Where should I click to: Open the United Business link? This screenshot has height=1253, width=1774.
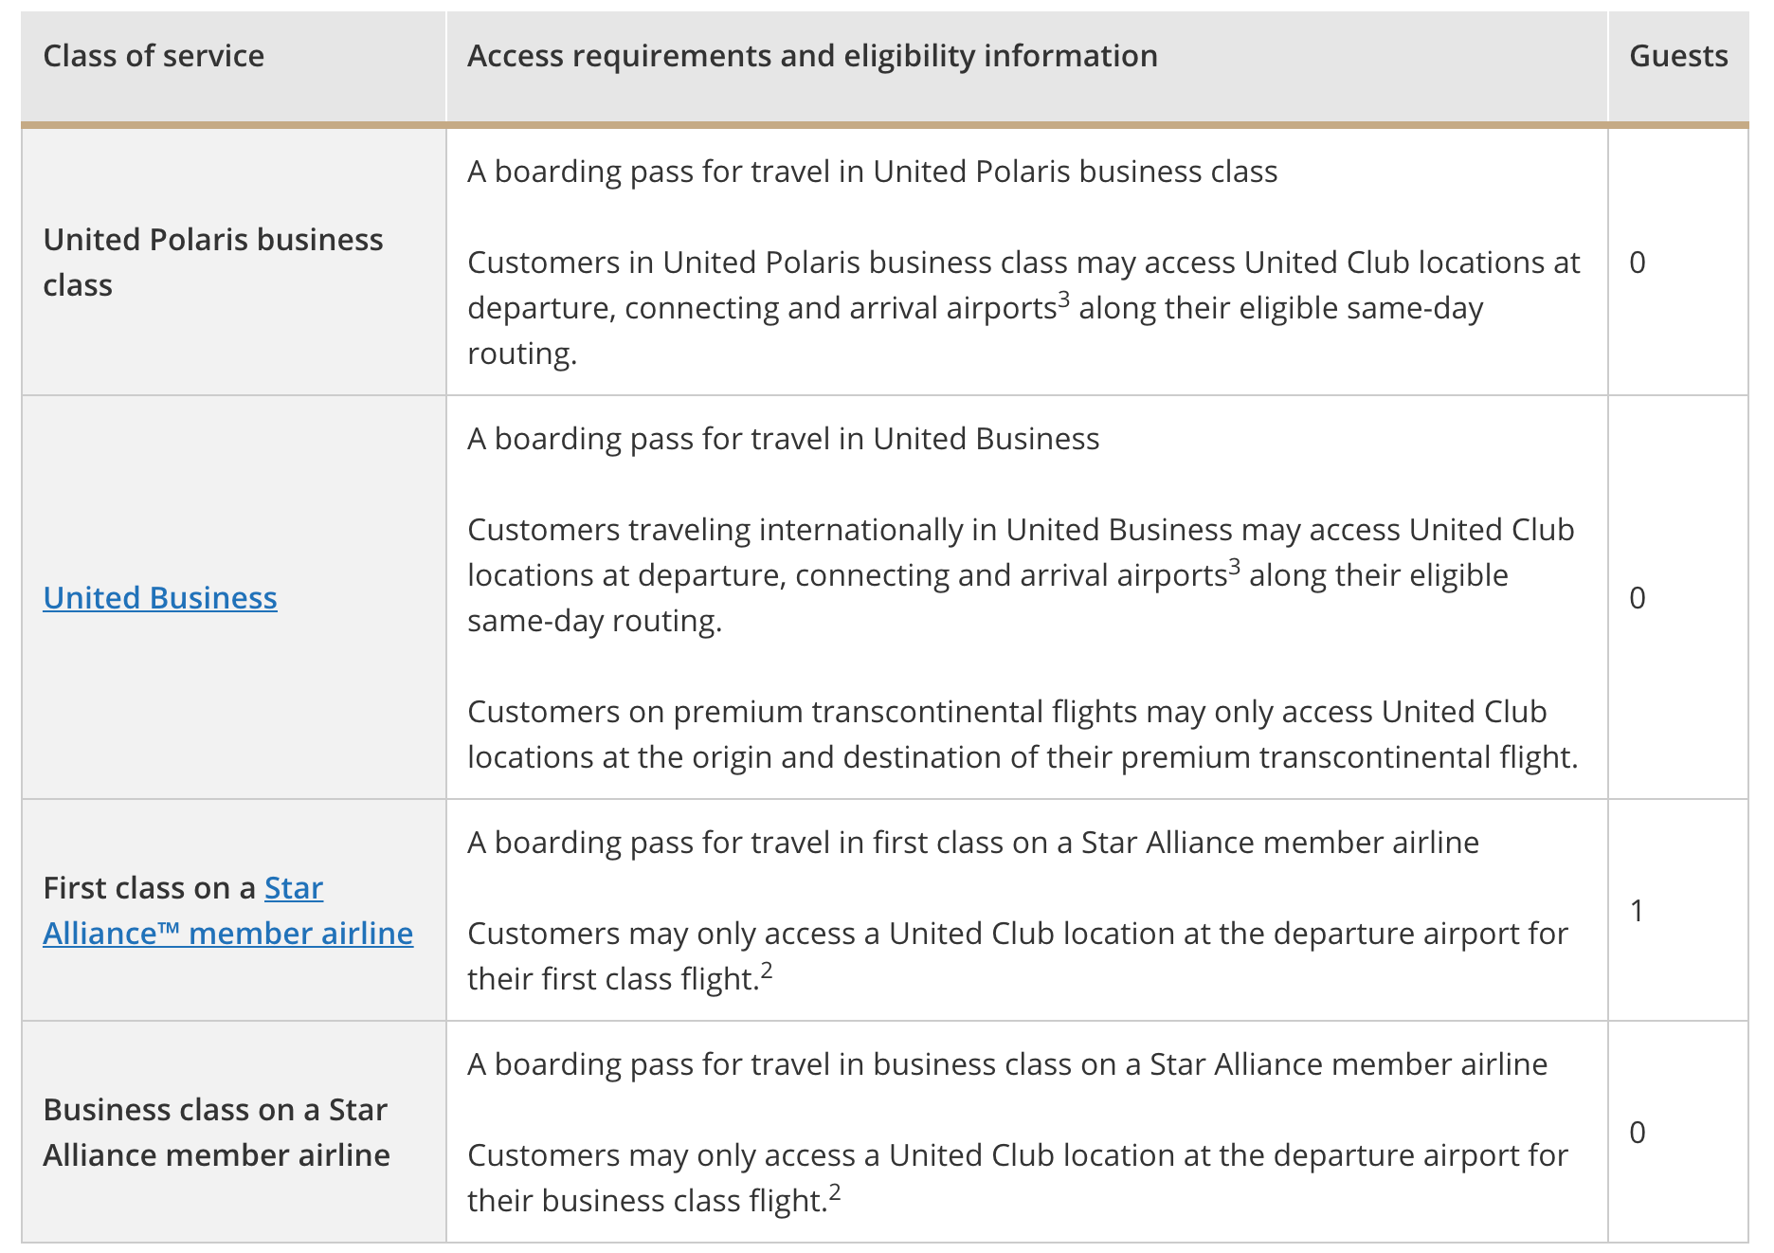160,598
